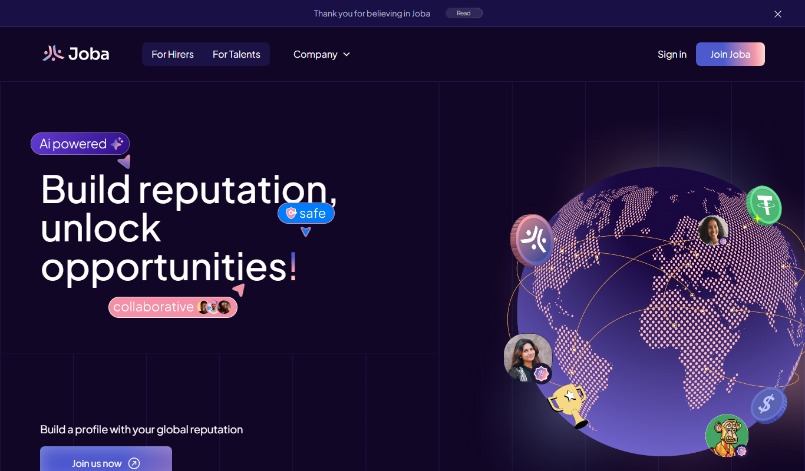Click the green Tether coin icon

pyautogui.click(x=764, y=205)
